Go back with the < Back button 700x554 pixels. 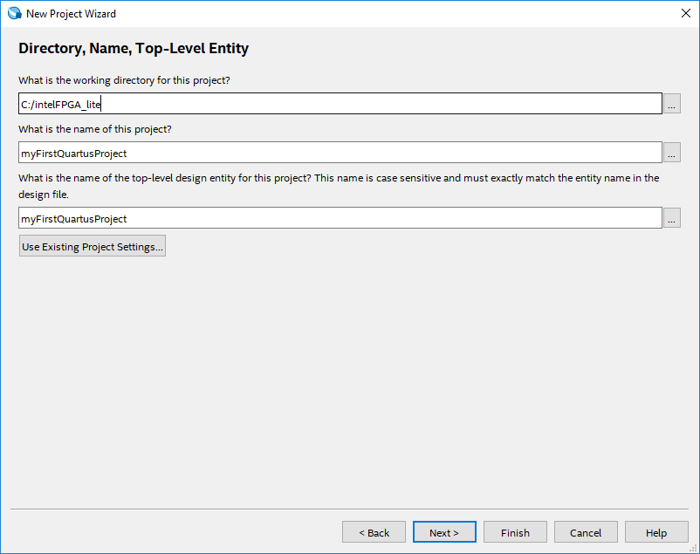point(374,532)
